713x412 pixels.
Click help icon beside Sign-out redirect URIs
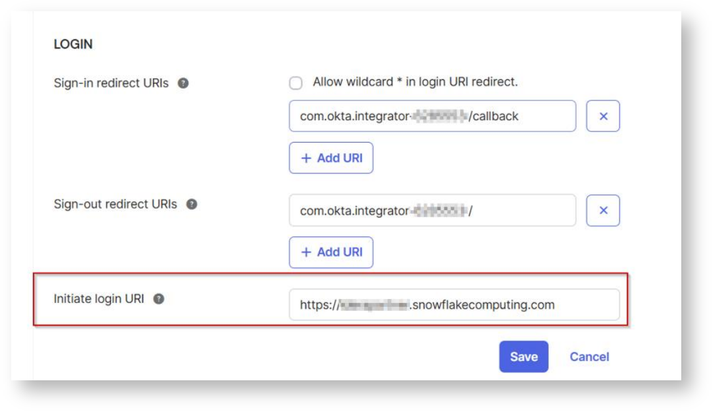(192, 205)
